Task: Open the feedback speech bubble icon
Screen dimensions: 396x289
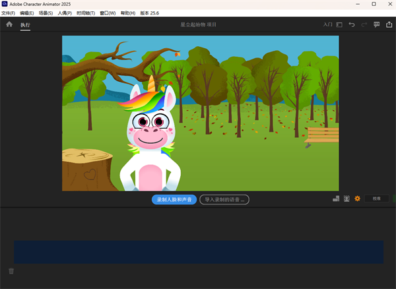Action: [377, 24]
